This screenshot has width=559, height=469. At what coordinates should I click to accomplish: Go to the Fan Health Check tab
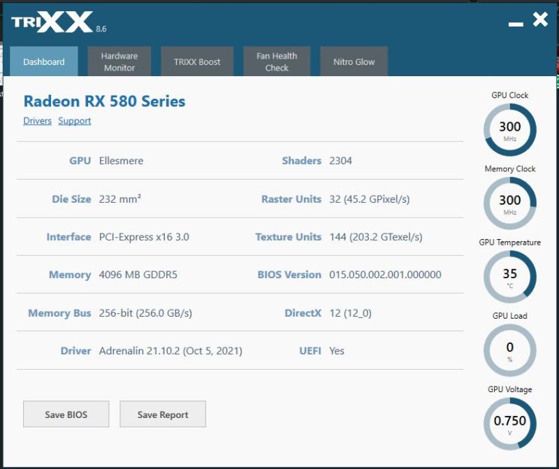coord(277,62)
